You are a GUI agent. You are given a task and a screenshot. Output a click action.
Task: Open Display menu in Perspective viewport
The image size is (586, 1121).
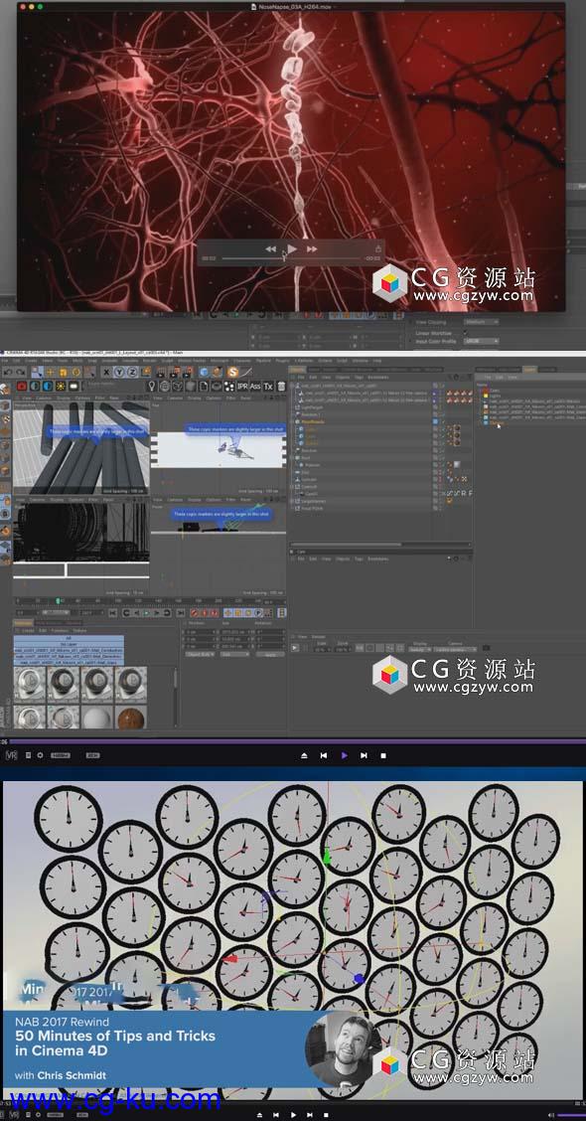pos(64,398)
